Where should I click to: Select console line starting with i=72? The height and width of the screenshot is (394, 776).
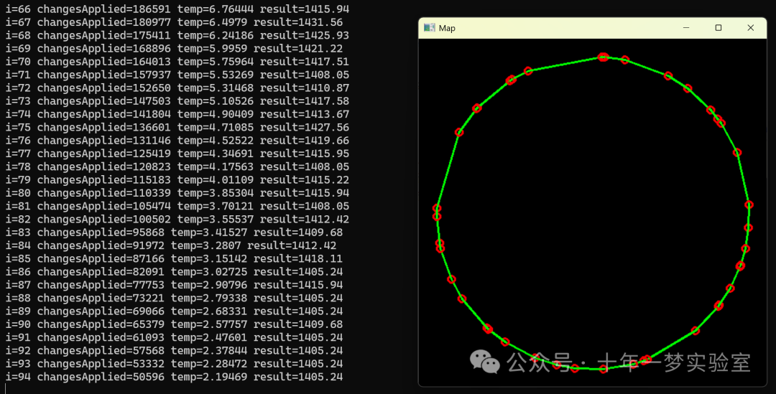[x=177, y=88]
